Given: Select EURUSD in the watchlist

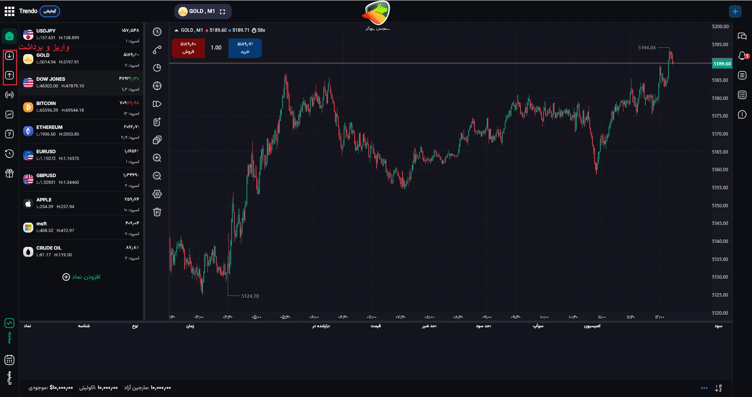Looking at the screenshot, I should point(81,156).
